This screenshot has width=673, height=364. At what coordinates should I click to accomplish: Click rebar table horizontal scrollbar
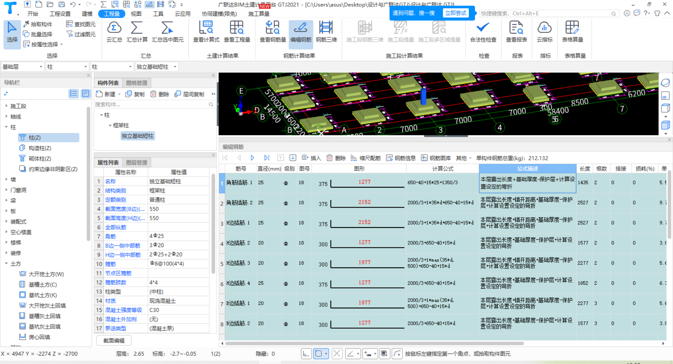pyautogui.click(x=374, y=343)
